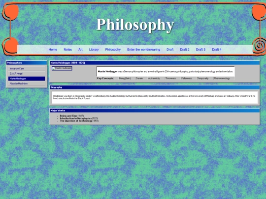Go to the Notes page

[x=67, y=50]
